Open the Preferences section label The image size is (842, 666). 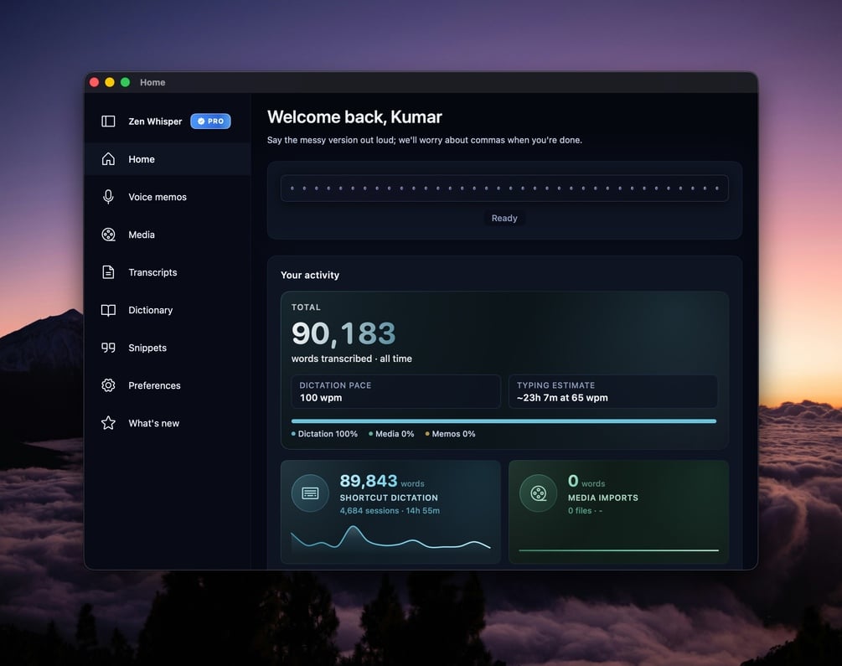click(x=154, y=385)
